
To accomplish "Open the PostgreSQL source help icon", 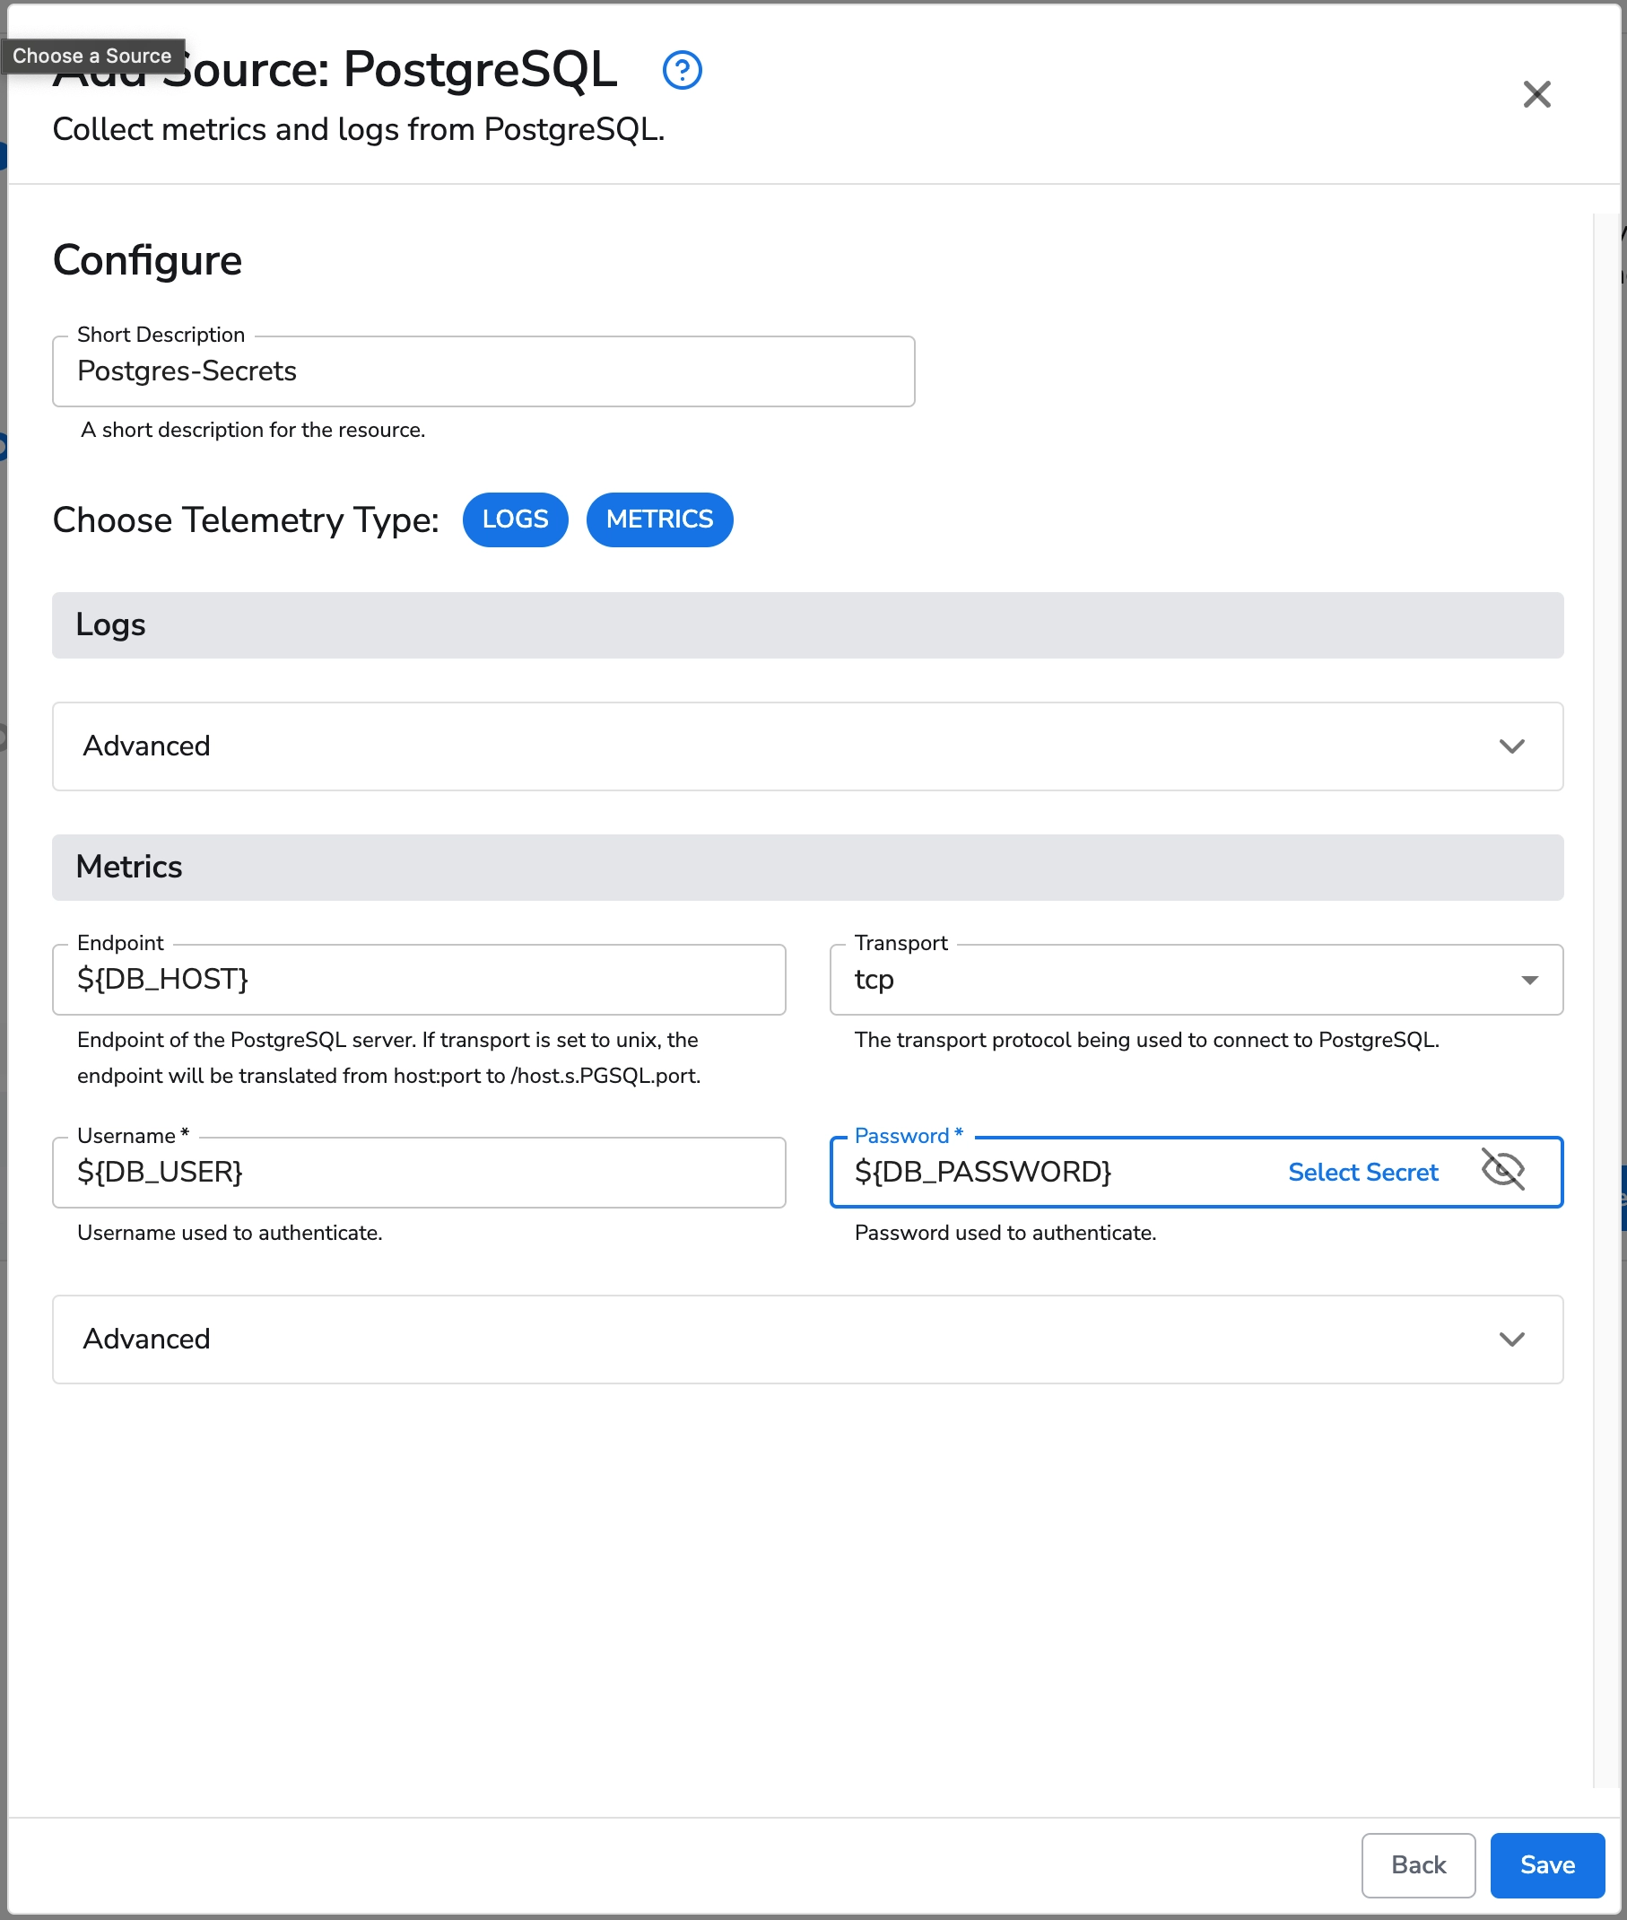I will click(x=682, y=70).
